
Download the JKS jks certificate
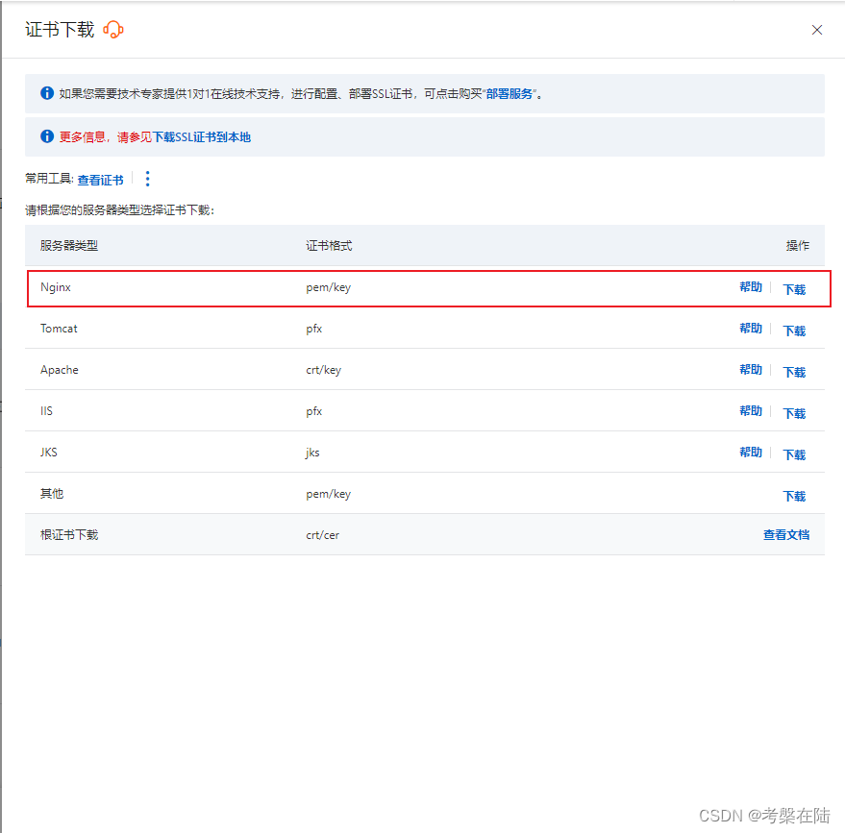pyautogui.click(x=794, y=454)
